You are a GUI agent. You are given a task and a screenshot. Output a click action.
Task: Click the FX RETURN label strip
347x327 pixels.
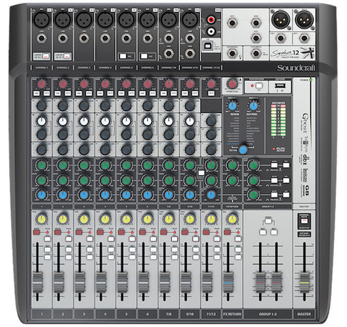coord(232,314)
